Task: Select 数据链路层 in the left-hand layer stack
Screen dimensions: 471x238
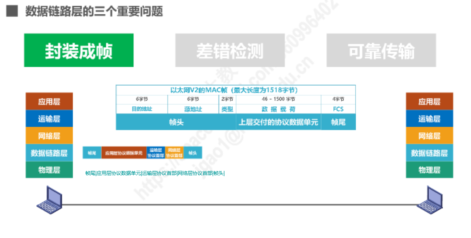Action: click(x=49, y=153)
